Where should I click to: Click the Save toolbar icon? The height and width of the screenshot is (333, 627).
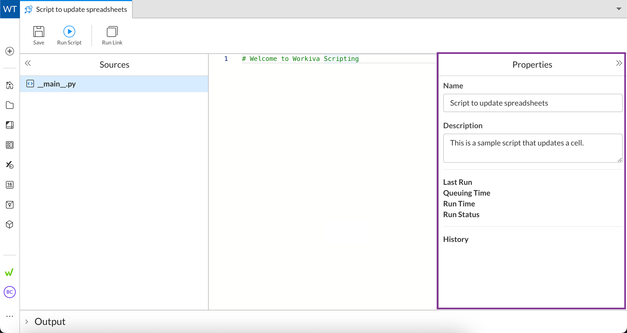click(39, 35)
